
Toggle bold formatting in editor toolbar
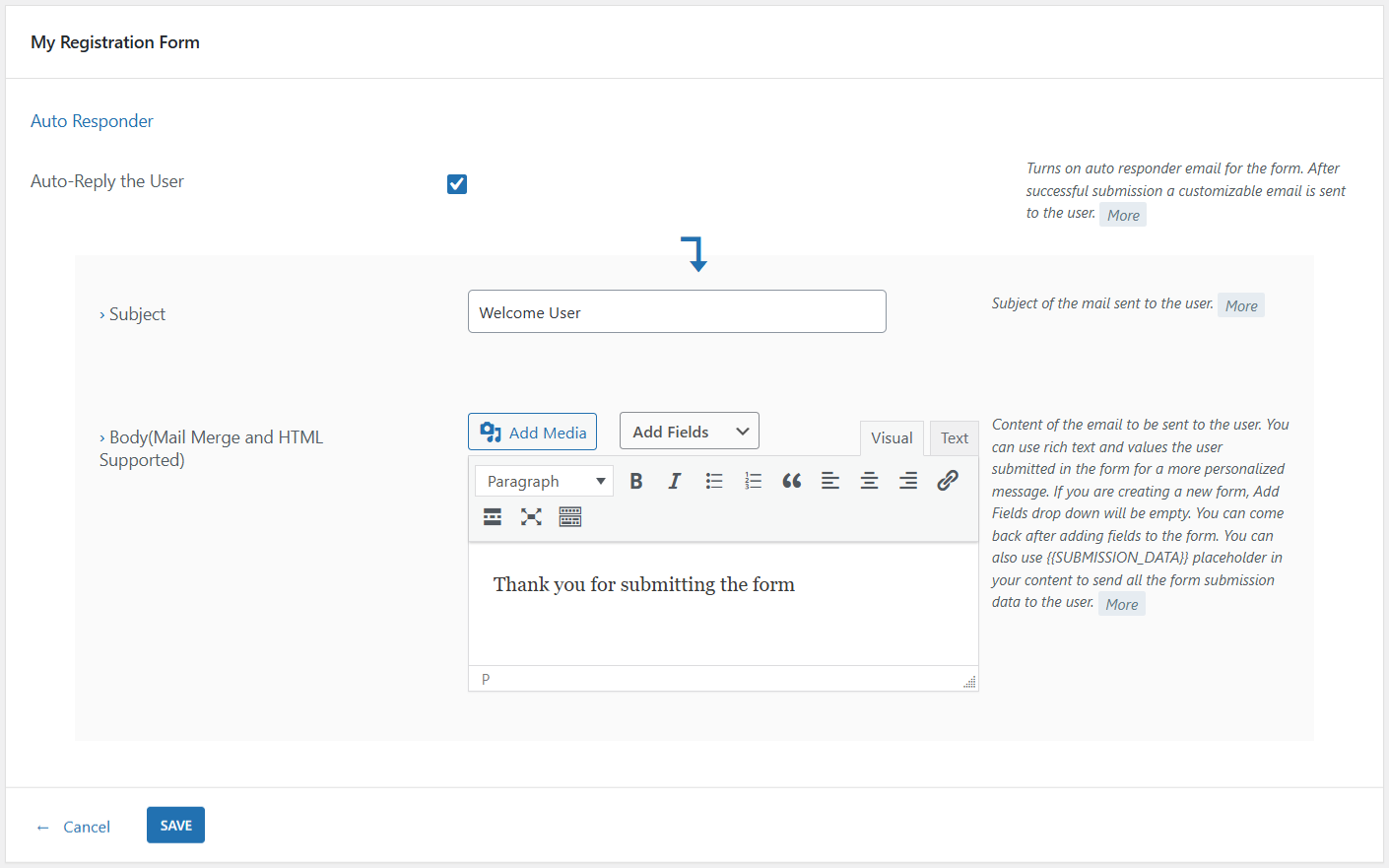636,481
